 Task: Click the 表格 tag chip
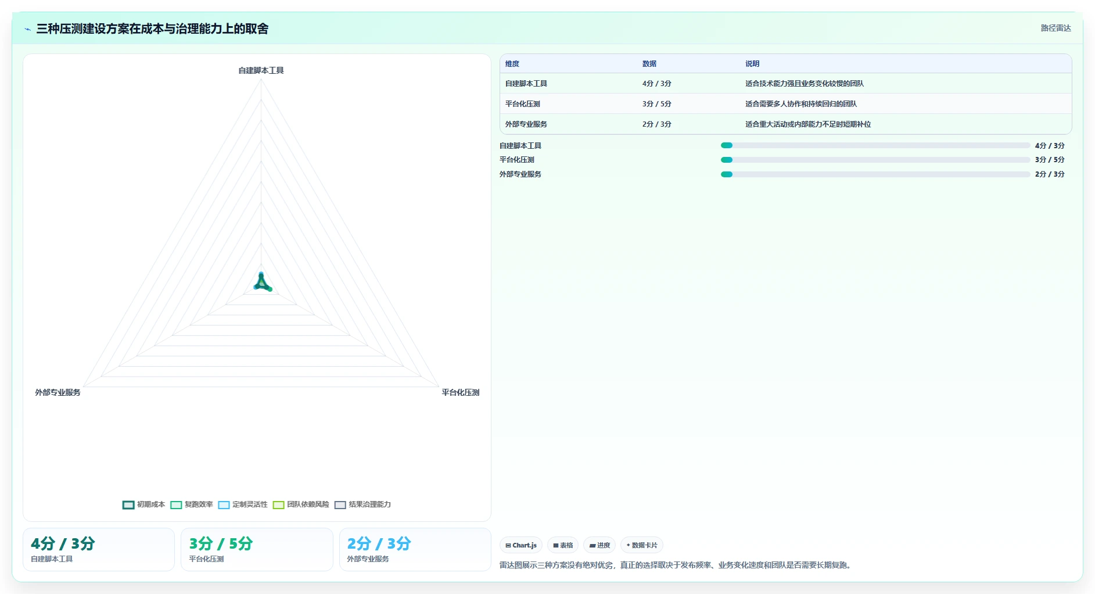point(563,545)
